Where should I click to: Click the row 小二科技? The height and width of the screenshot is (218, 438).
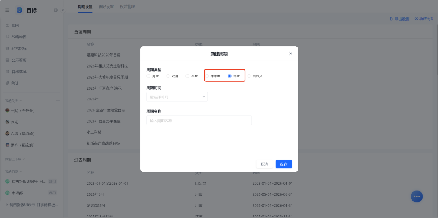pyautogui.click(x=94, y=133)
